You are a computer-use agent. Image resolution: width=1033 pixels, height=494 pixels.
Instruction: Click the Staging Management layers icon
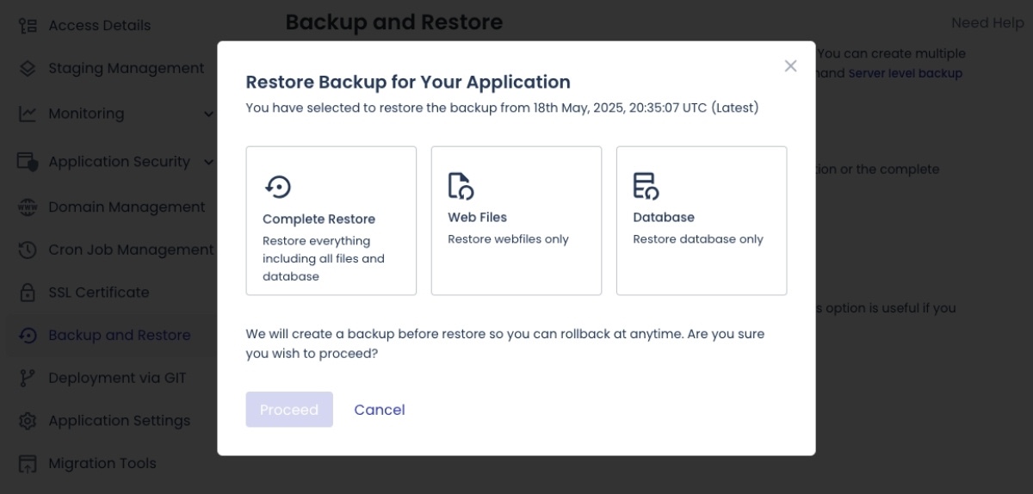click(28, 69)
